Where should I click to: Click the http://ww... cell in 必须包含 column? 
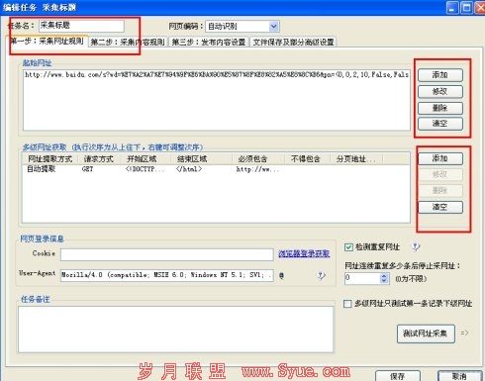point(257,169)
